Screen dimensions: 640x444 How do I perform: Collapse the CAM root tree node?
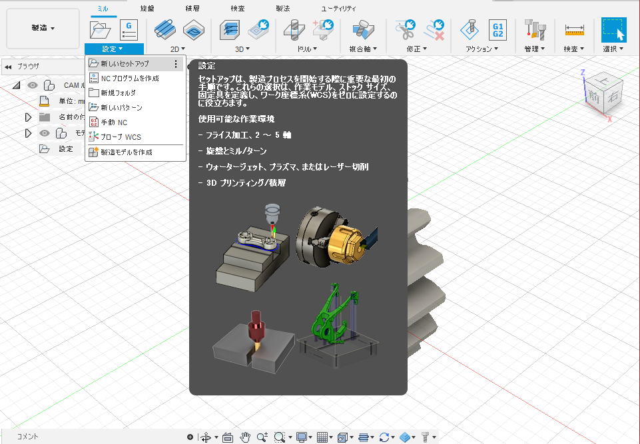[17, 85]
